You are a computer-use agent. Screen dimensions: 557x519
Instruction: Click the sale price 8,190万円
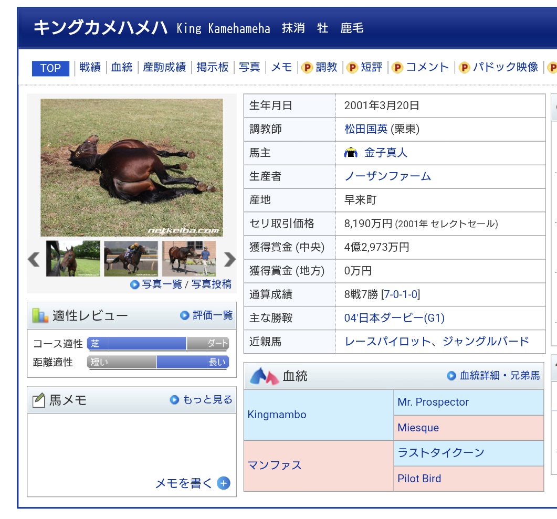pos(369,224)
